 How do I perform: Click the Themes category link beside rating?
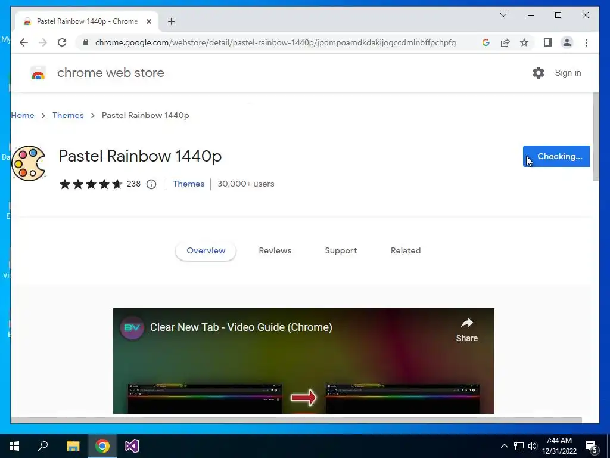(x=188, y=184)
